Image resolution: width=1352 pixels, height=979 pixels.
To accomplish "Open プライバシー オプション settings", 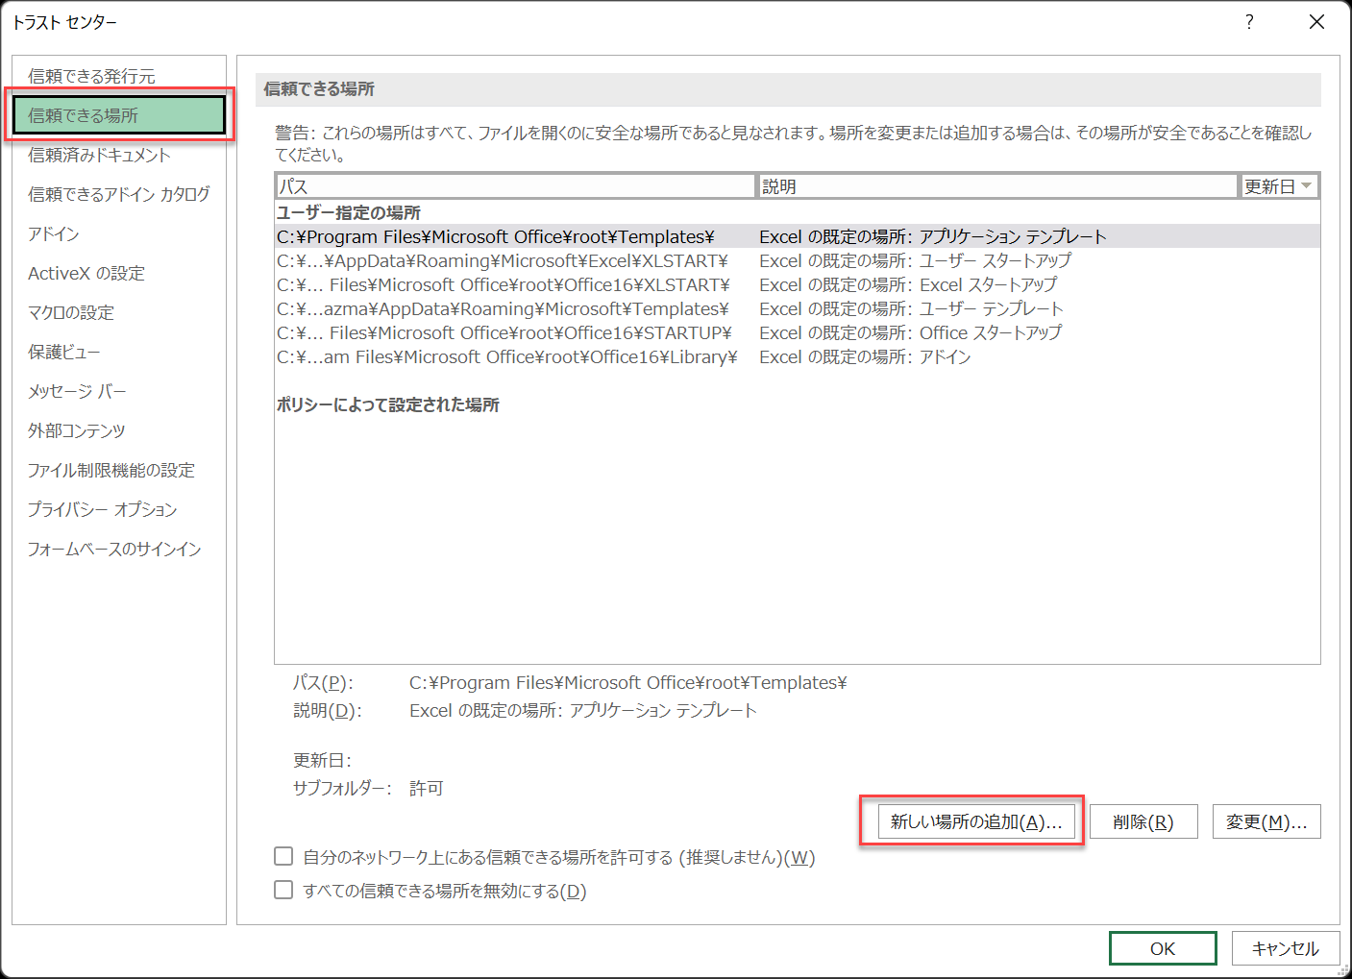I will [x=102, y=509].
